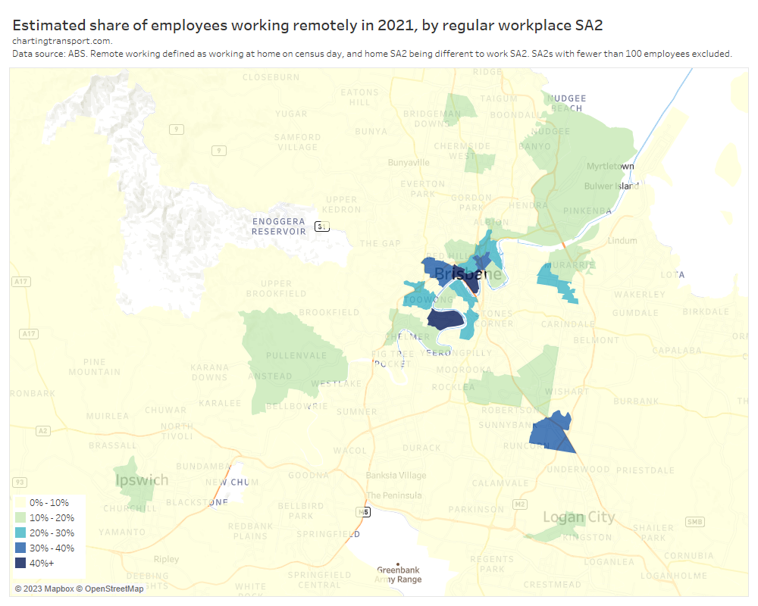Click the Greenbank Army Range marker dot
This screenshot has width=758, height=606.
tap(399, 562)
